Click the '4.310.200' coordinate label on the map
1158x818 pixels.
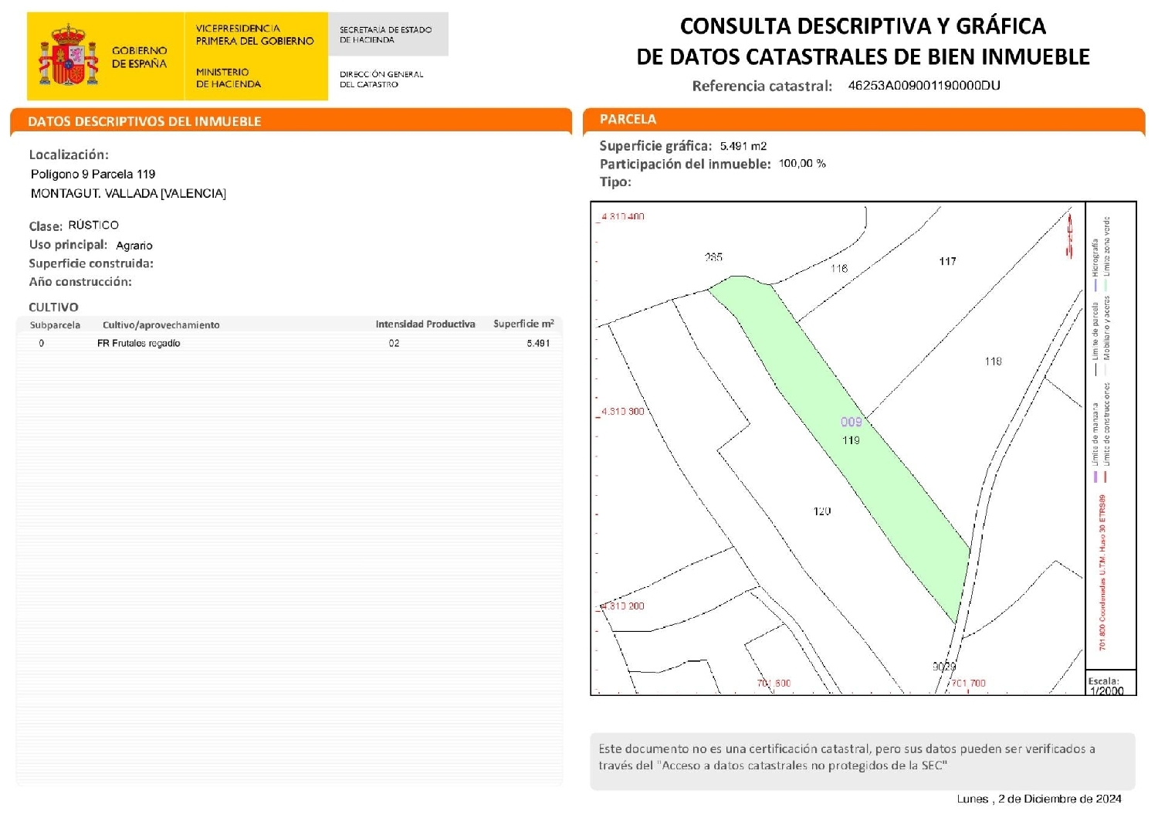tap(622, 606)
